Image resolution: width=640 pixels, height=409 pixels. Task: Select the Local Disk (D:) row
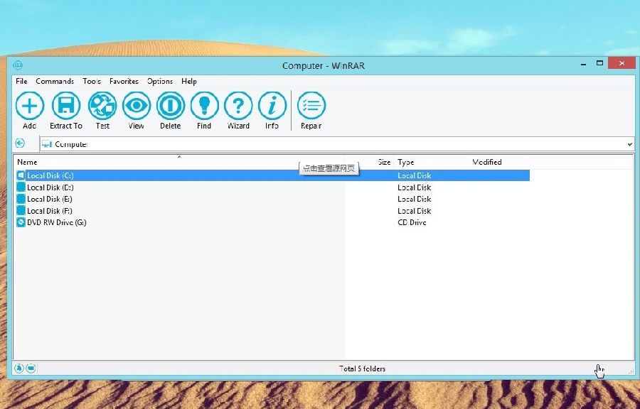272,187
